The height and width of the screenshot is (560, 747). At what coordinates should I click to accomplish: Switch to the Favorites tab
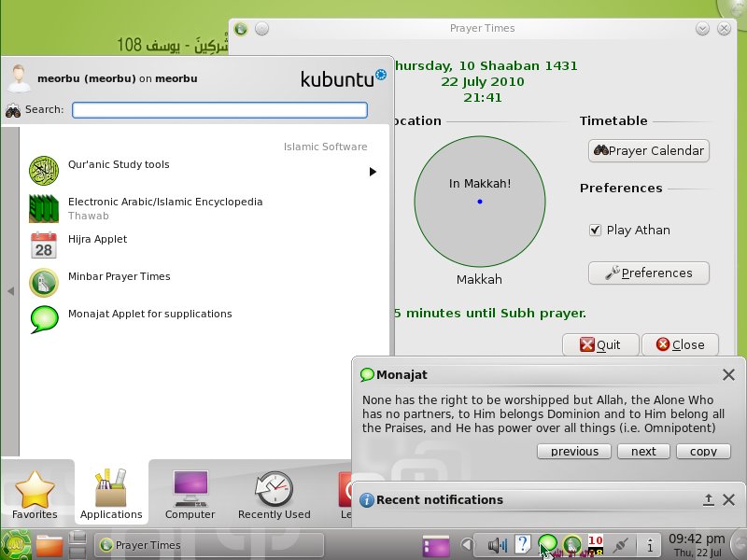pyautogui.click(x=36, y=493)
